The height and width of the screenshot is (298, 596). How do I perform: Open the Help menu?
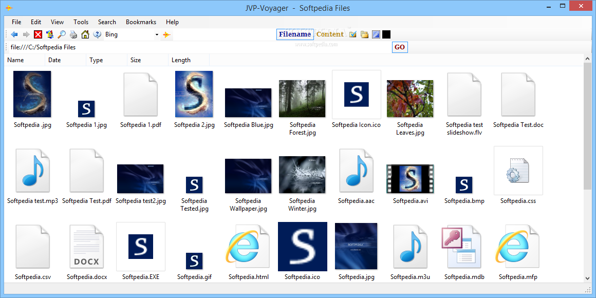pos(172,22)
